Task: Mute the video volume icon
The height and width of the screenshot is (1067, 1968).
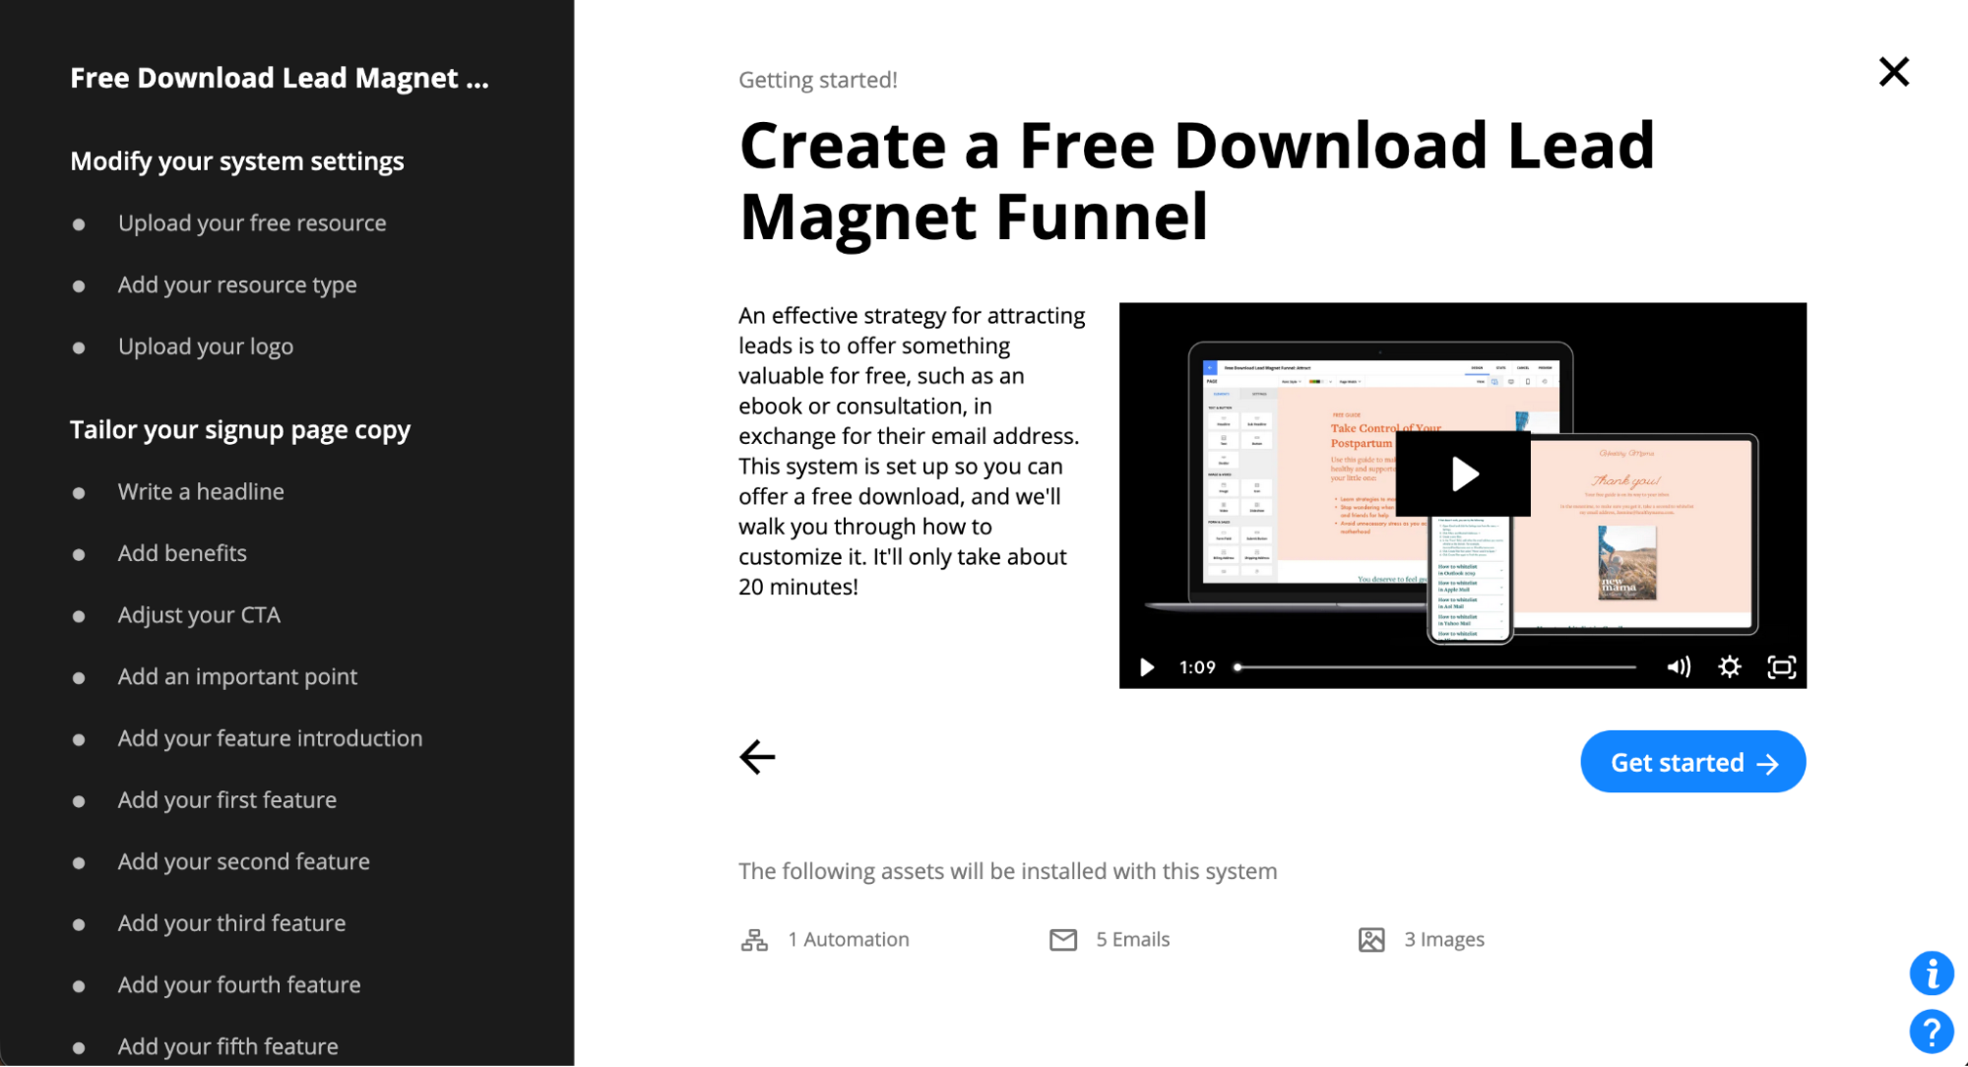Action: point(1679,667)
